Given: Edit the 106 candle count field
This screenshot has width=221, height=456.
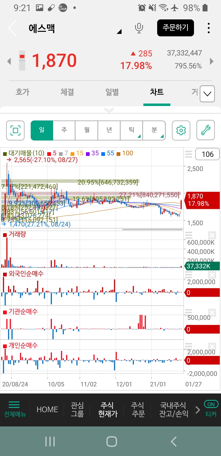Looking at the screenshot, I should (x=207, y=154).
